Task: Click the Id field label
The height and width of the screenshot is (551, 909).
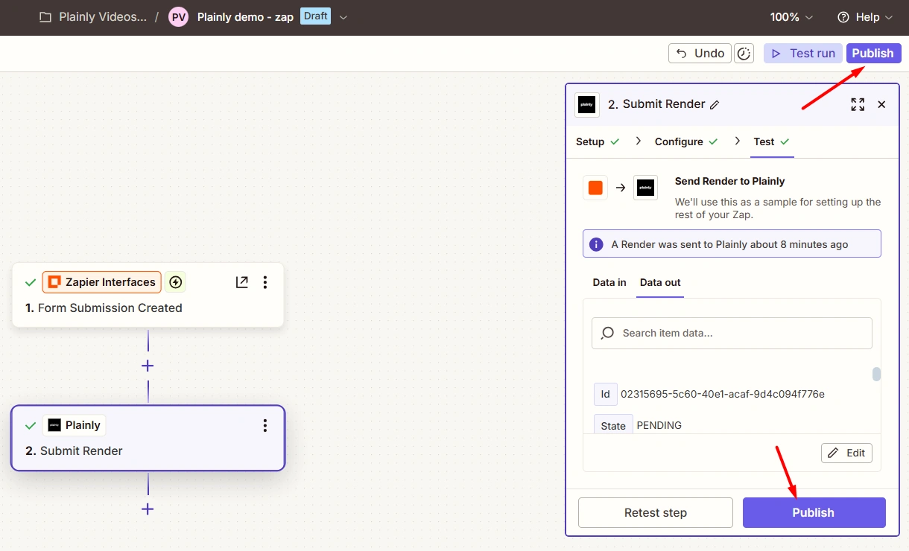Action: [x=605, y=394]
